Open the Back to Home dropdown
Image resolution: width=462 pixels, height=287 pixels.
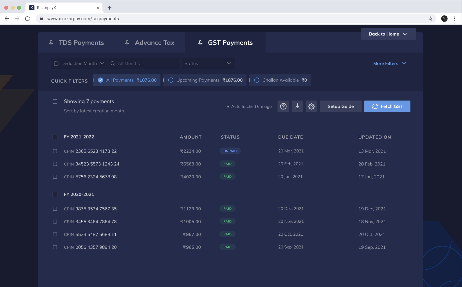pyautogui.click(x=388, y=34)
